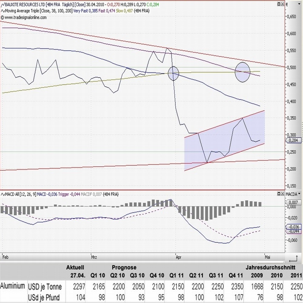Click the restore panel icon of the MACD subchart
303x303 pixels.
pyautogui.click(x=279, y=194)
